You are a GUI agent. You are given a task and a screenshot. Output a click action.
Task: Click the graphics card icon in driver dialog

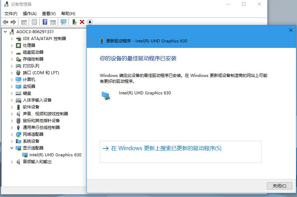click(106, 96)
